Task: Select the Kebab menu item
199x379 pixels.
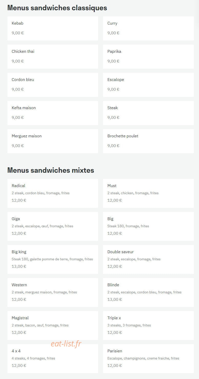Action: (x=53, y=28)
